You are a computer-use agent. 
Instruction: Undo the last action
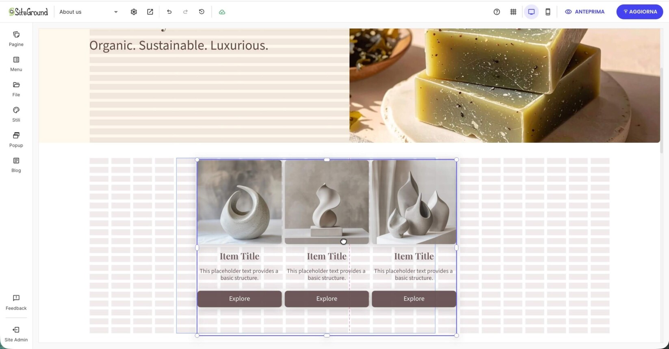pyautogui.click(x=169, y=12)
